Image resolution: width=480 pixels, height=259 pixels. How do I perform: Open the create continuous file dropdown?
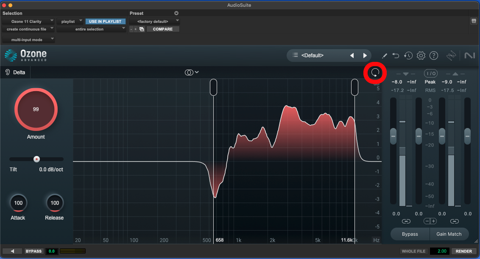(x=28, y=29)
